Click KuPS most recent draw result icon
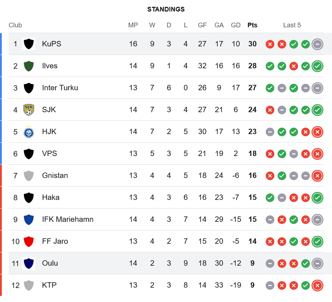This screenshot has height=302, width=332. (x=317, y=44)
